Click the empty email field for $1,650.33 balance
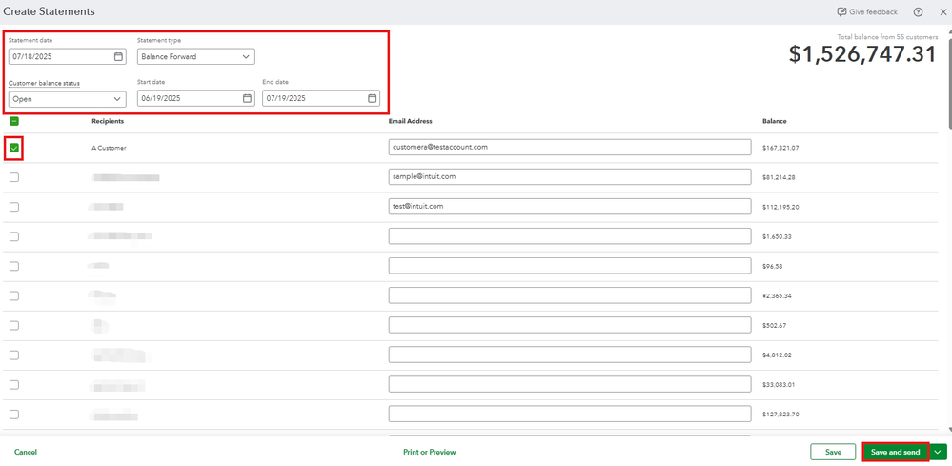 pyautogui.click(x=571, y=236)
